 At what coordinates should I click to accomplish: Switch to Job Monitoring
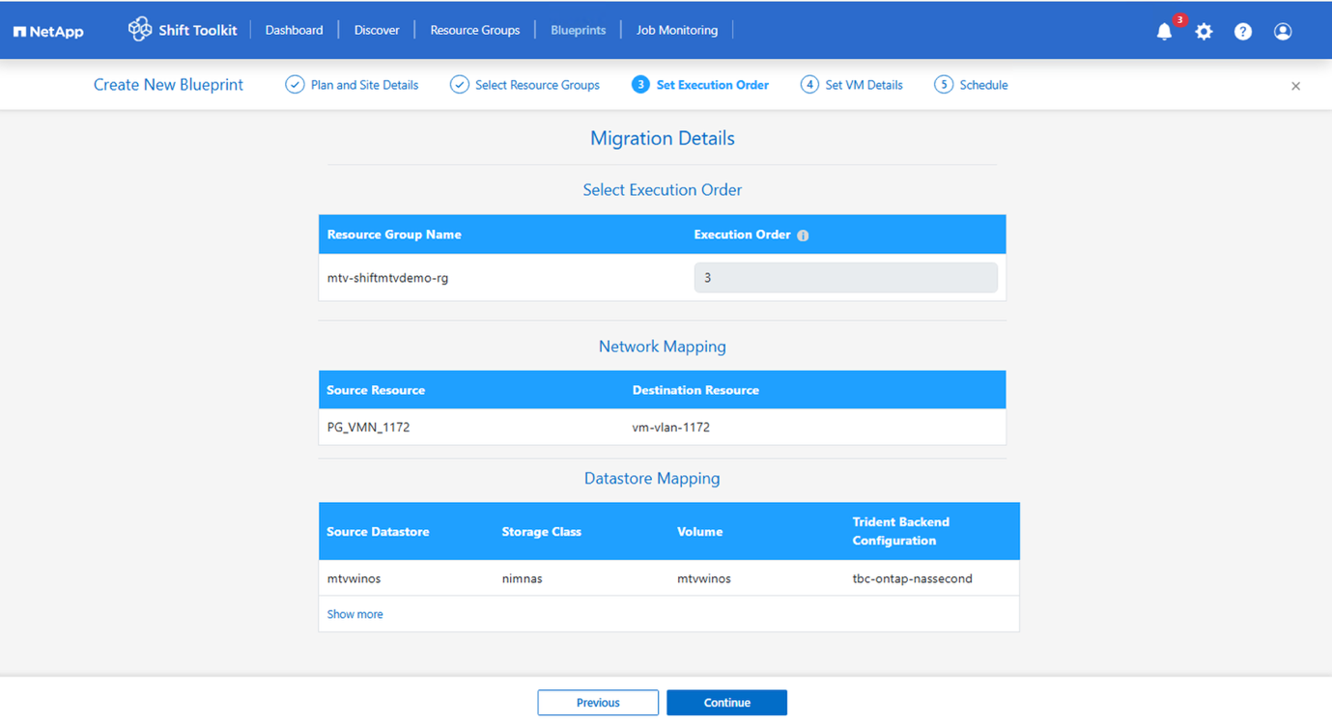[676, 30]
